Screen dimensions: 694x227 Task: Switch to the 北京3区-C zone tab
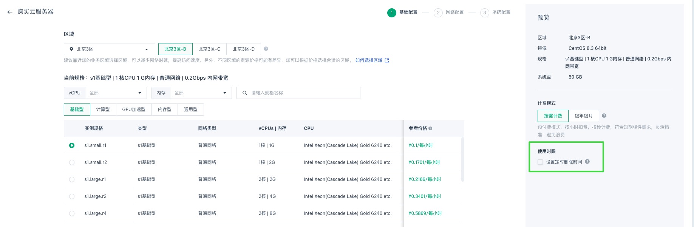[x=210, y=49]
